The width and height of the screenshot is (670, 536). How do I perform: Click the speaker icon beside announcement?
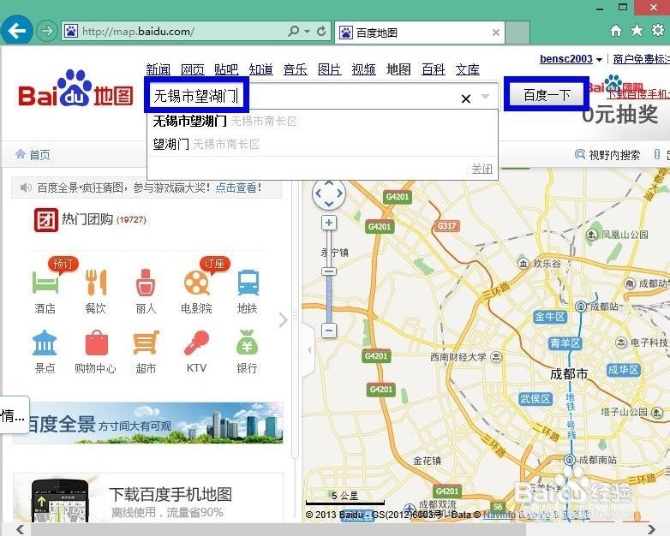(26, 188)
